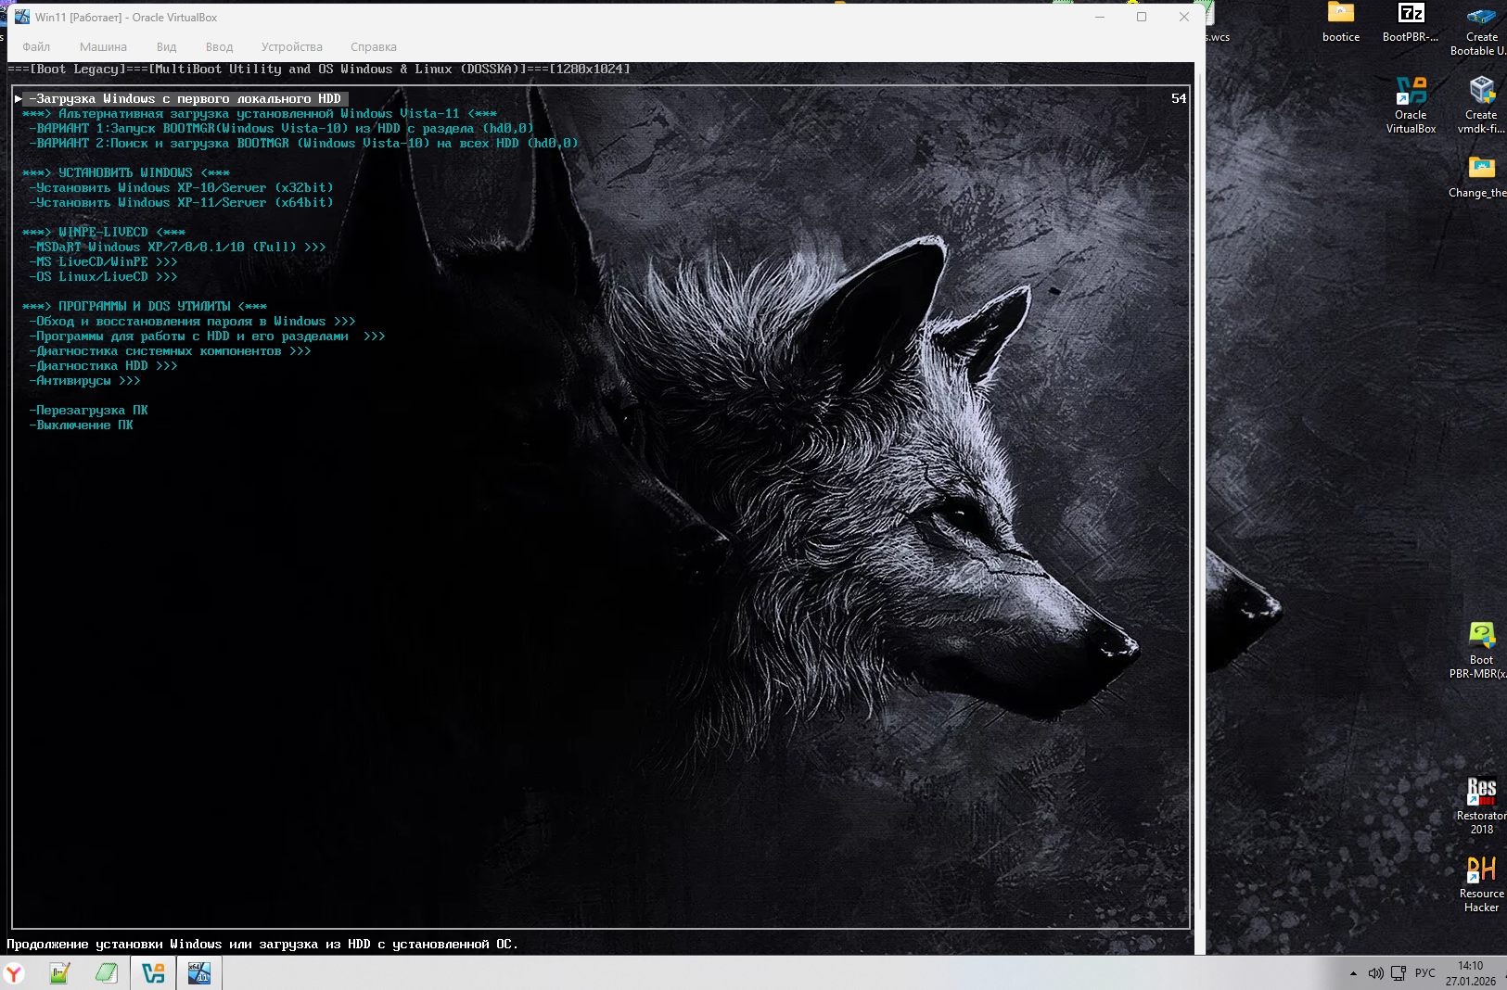Open the Машина menu
Screen dimensions: 1507x990
(103, 47)
